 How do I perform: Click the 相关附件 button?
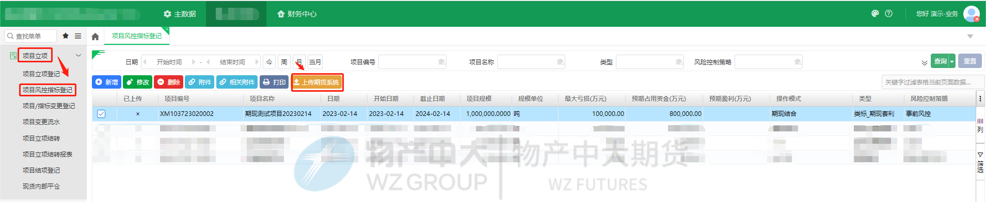tap(237, 82)
